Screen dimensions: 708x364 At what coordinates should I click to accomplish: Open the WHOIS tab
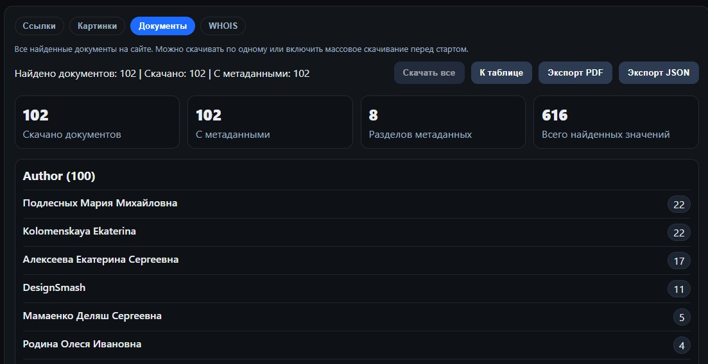223,26
